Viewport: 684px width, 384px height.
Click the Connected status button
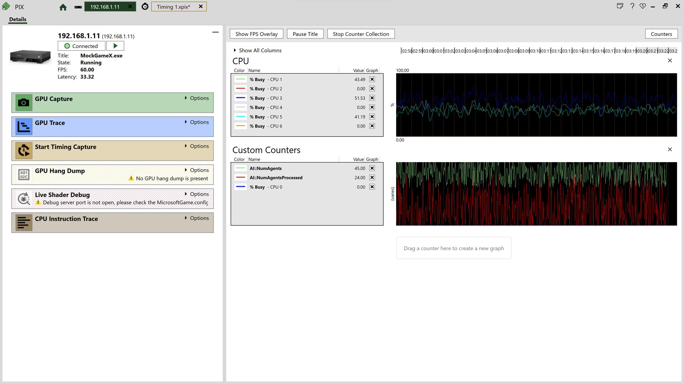pyautogui.click(x=82, y=46)
